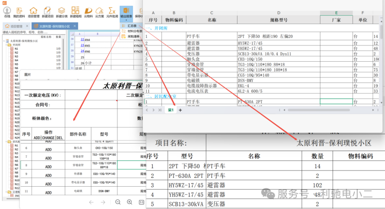Zoom in with the magnifier plus icon
The height and width of the screenshot is (209, 385).
(129, 202)
